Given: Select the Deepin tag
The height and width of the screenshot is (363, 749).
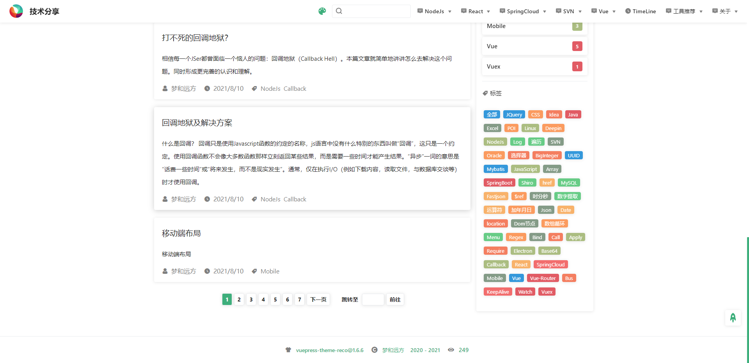Looking at the screenshot, I should 553,128.
